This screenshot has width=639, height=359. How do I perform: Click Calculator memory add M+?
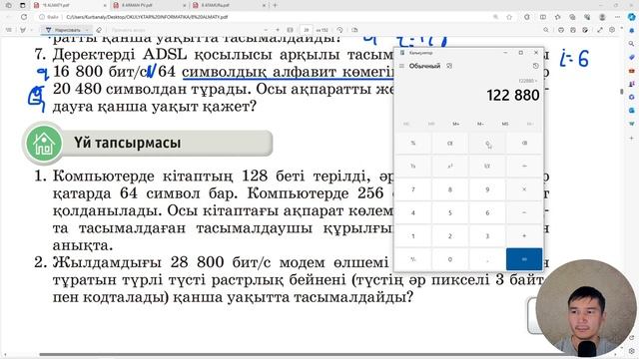click(x=455, y=124)
